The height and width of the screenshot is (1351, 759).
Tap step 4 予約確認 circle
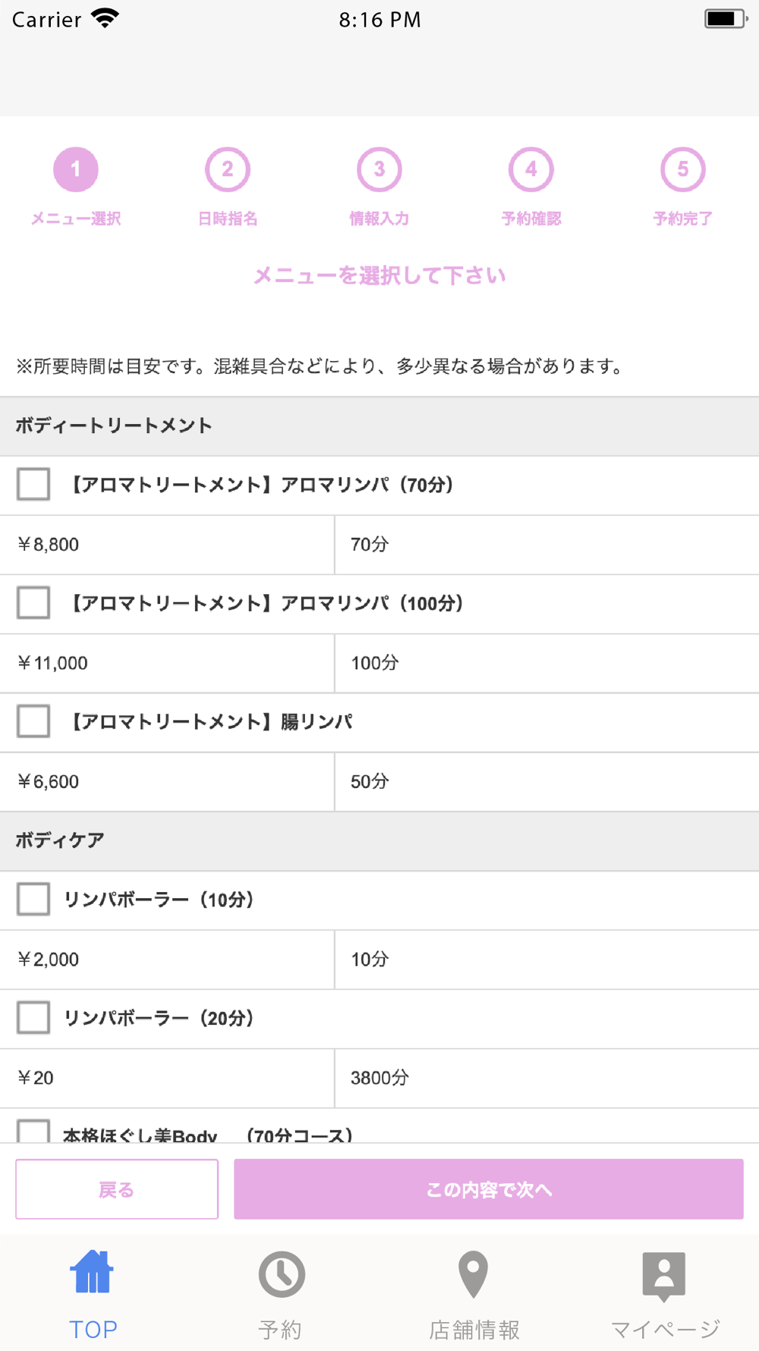(531, 169)
